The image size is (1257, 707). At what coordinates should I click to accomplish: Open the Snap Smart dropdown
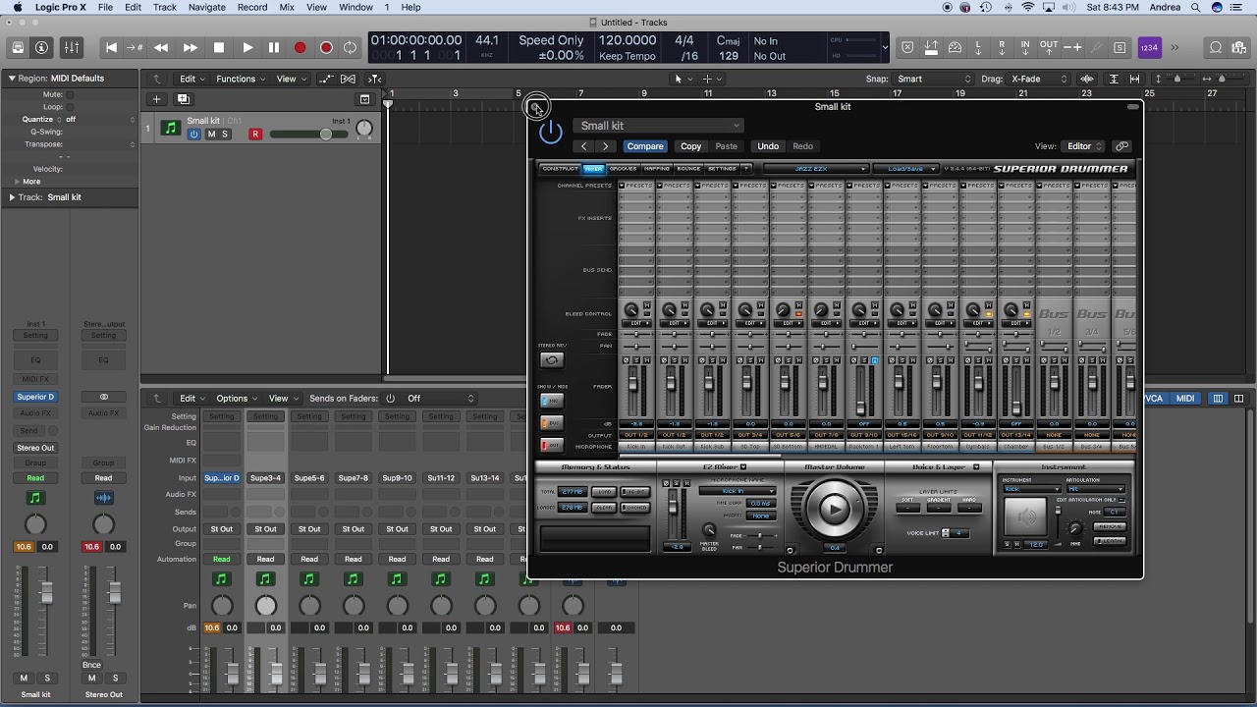pos(933,79)
